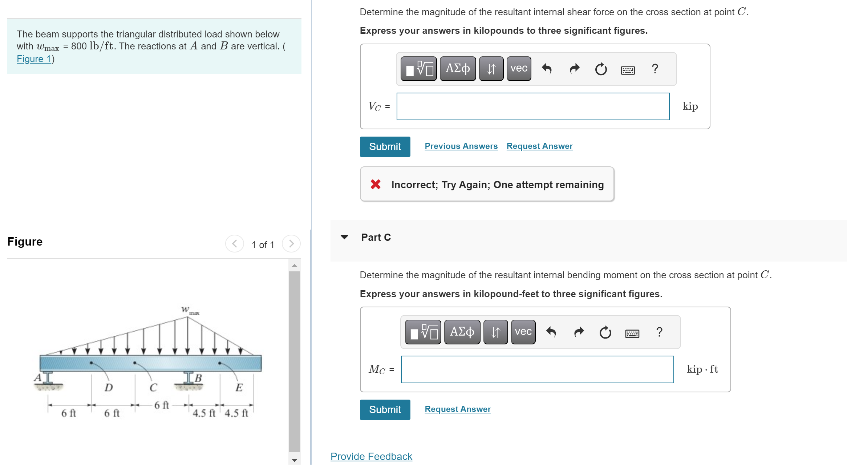Click Provide Feedback
The height and width of the screenshot is (465, 847).
(x=371, y=456)
